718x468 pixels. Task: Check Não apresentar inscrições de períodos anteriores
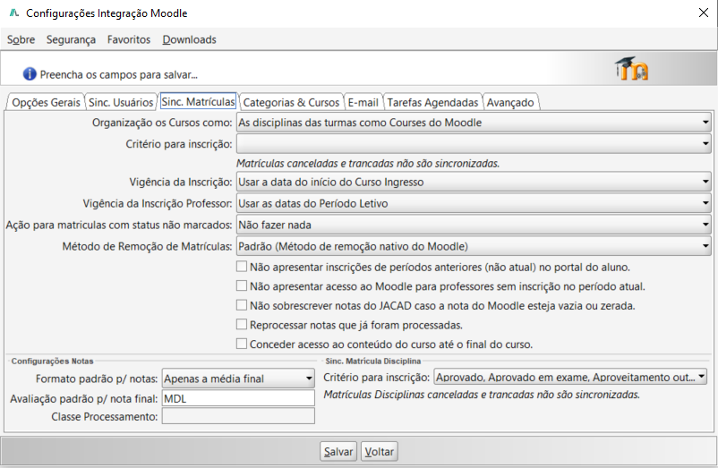pos(242,267)
